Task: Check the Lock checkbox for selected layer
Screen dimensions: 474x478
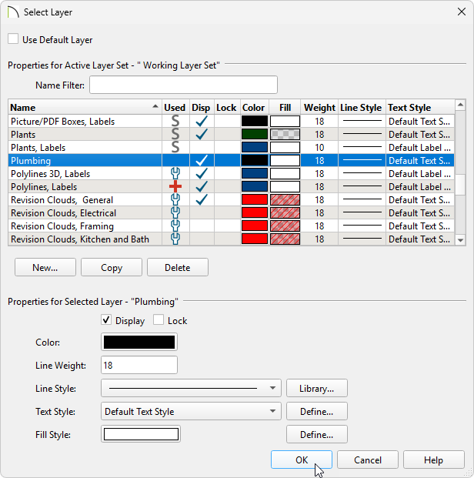Action: click(159, 319)
